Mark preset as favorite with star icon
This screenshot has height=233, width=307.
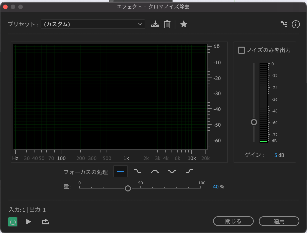coord(183,24)
